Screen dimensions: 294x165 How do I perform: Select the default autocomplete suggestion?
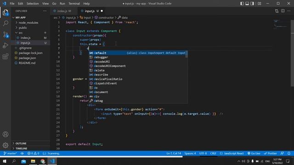(x=137, y=53)
